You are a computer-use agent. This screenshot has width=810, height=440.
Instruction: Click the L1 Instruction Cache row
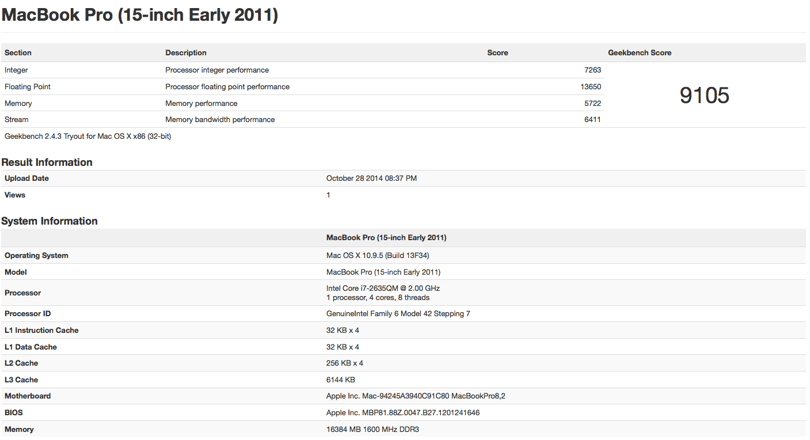pos(41,330)
